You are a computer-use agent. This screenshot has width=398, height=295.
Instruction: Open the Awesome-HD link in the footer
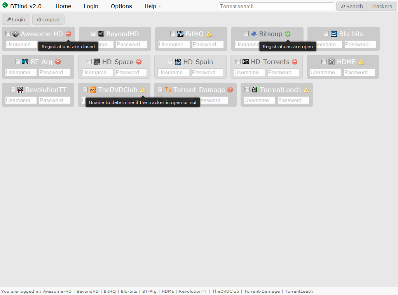57,291
